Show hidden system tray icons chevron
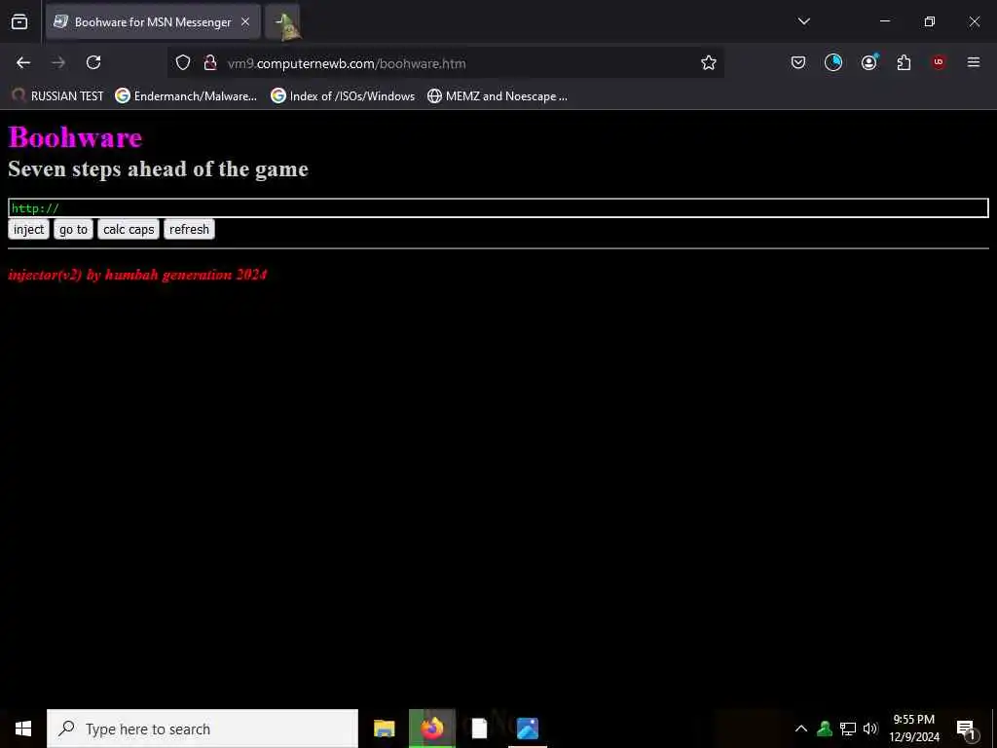This screenshot has height=748, width=997. click(801, 729)
